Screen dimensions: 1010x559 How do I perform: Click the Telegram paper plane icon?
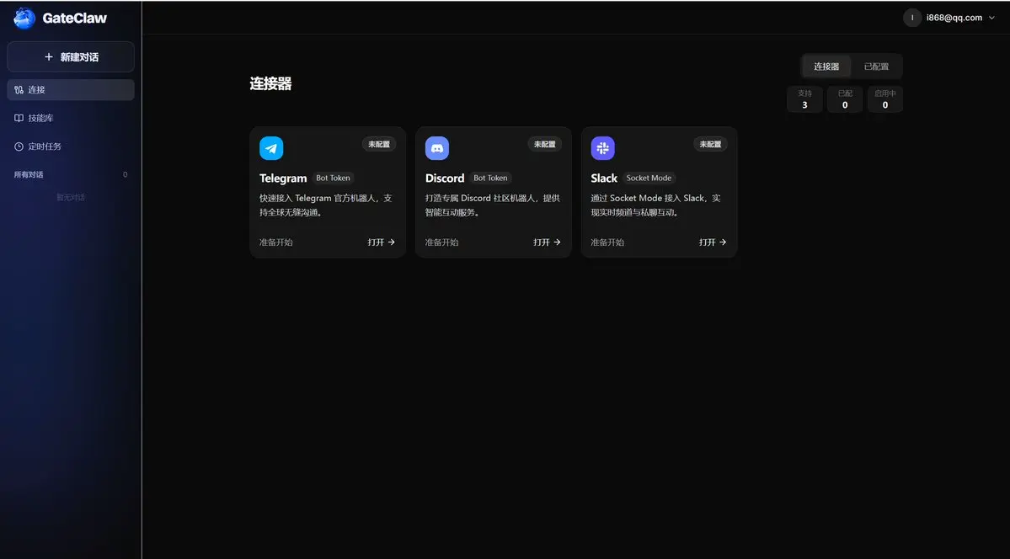271,148
